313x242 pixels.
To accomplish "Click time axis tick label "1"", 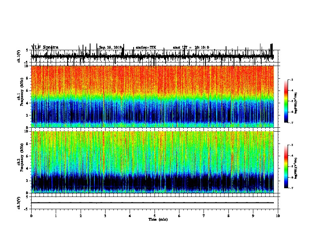I will 56,216.
